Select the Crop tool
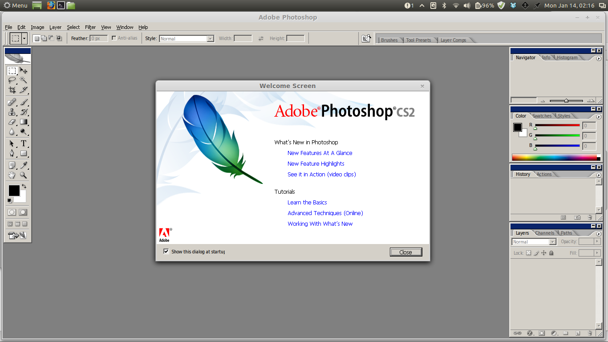Viewport: 608px width, 342px height. 12,90
